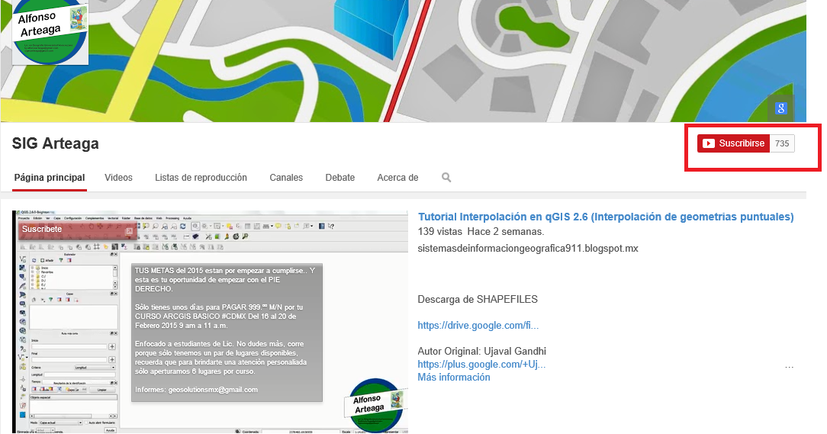Click the featured qGIS video player
827x434 pixels.
[211, 322]
